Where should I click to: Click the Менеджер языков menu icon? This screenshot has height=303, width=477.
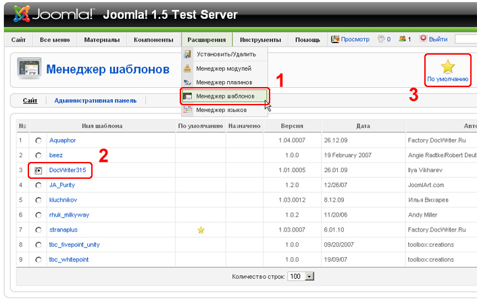187,110
